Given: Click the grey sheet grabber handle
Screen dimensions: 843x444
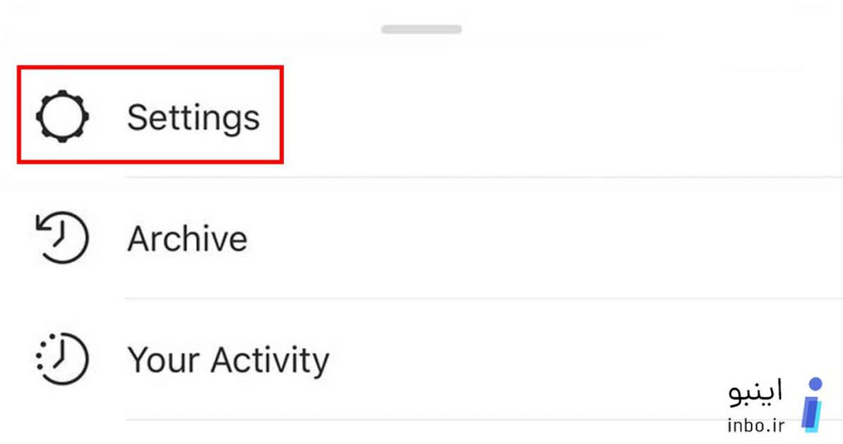Looking at the screenshot, I should coord(421,29).
